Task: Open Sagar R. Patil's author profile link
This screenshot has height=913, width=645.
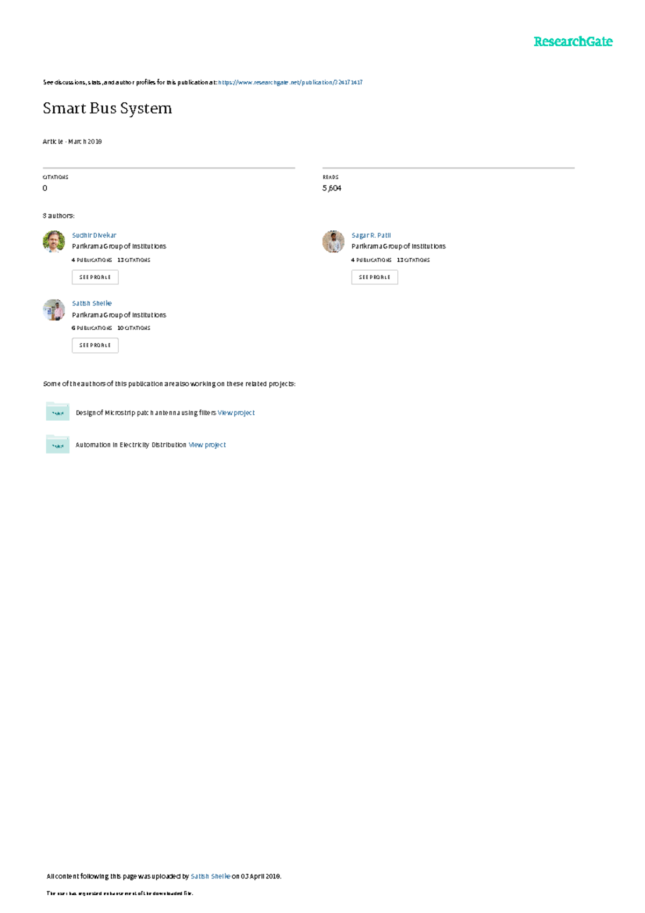Action: (371, 235)
